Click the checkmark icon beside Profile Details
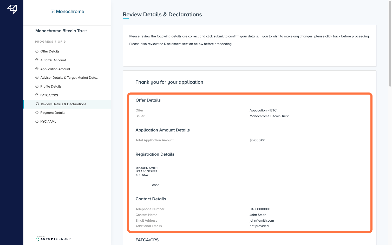Screen dimensions: 392x245 click(37, 86)
